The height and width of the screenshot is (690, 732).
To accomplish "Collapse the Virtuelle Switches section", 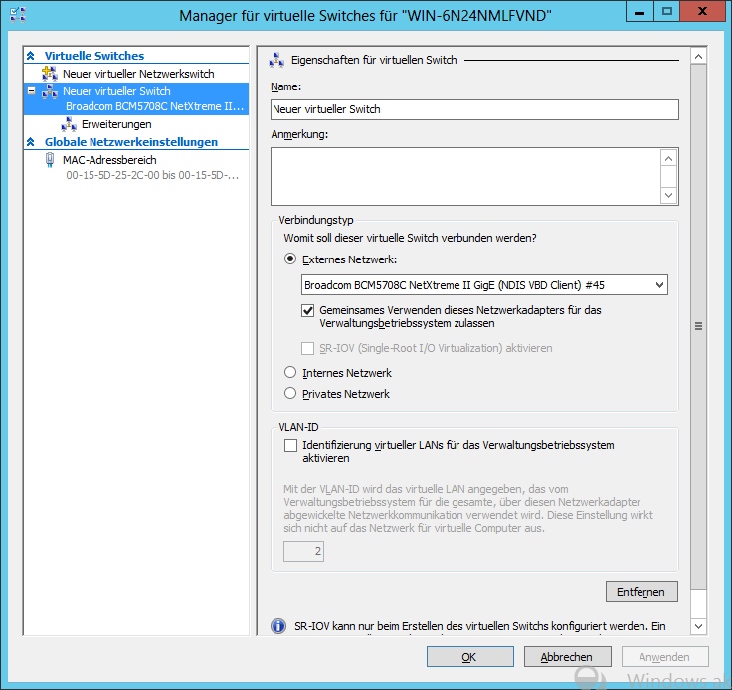I will 31,57.
